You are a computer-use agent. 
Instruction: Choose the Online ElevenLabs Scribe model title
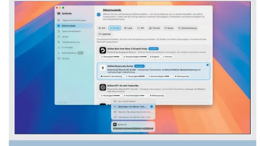(120, 66)
